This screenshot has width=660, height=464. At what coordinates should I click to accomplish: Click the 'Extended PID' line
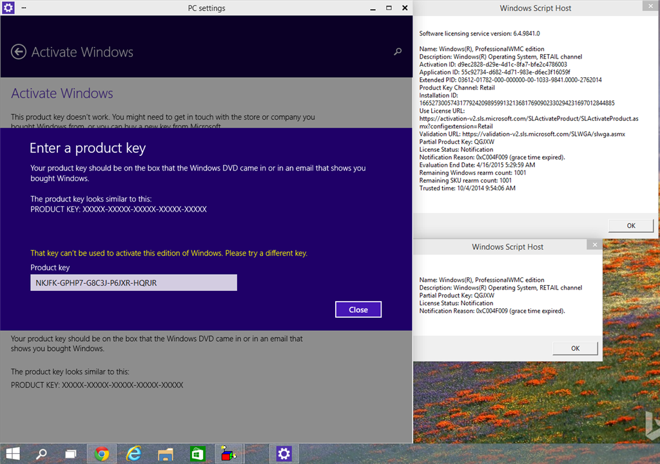(x=510, y=80)
